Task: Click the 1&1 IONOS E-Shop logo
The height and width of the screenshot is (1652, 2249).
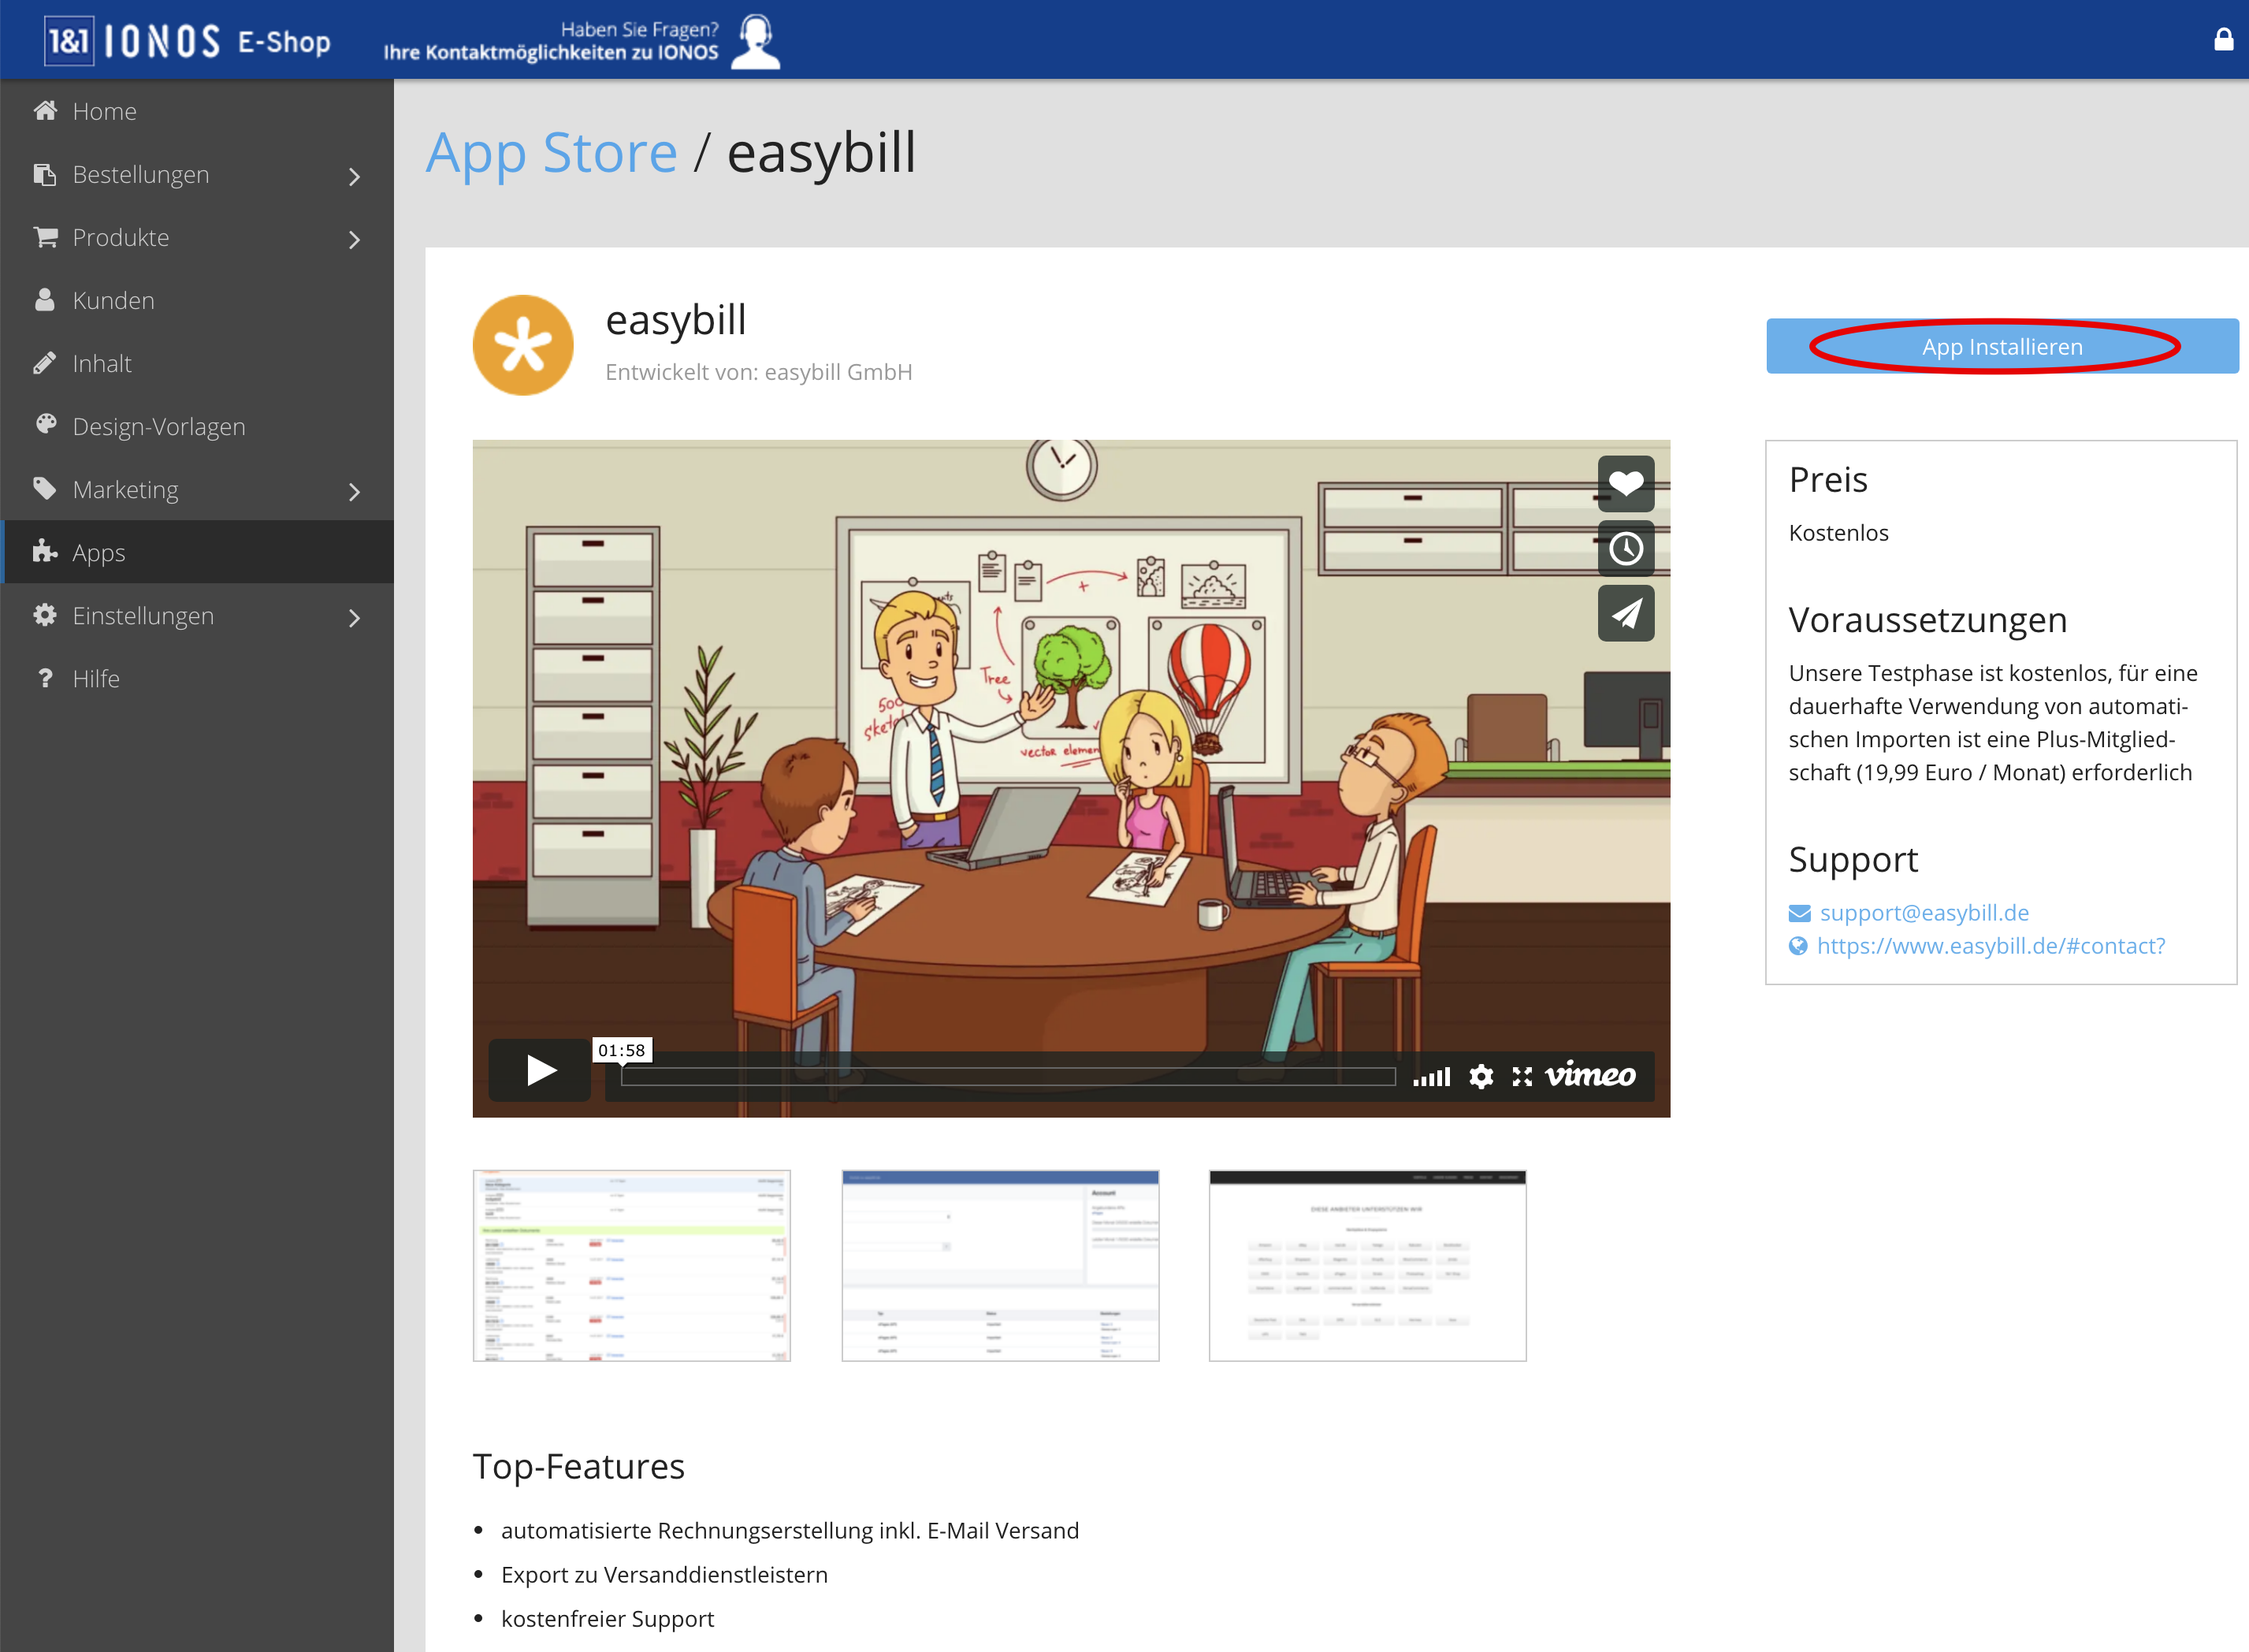Action: (188, 41)
